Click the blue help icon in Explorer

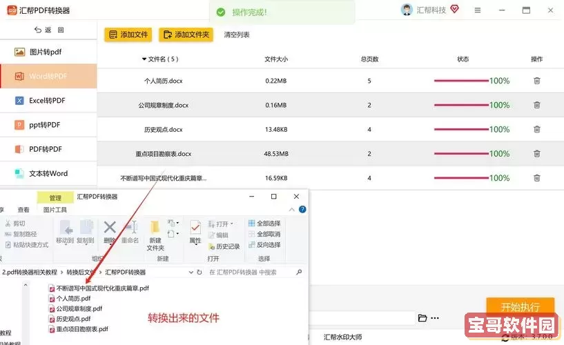[x=302, y=209]
